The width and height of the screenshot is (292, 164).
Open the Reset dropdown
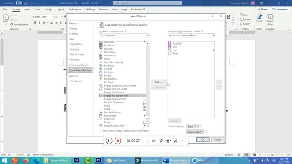pos(192,126)
